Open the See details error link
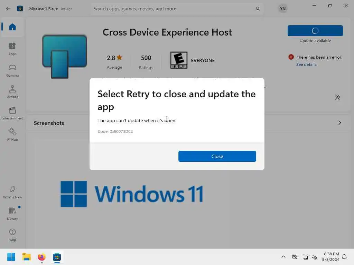 coord(306,65)
